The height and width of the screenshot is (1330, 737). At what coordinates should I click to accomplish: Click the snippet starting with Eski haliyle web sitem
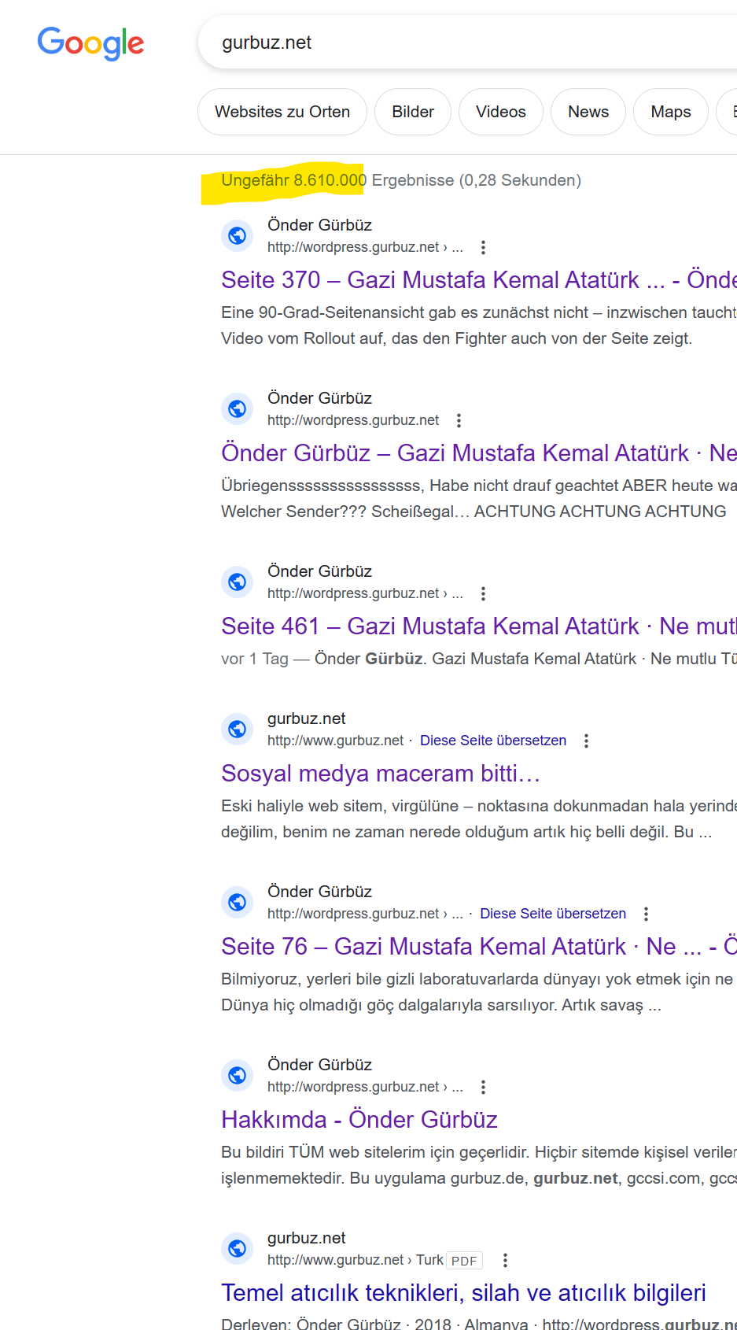(x=479, y=818)
